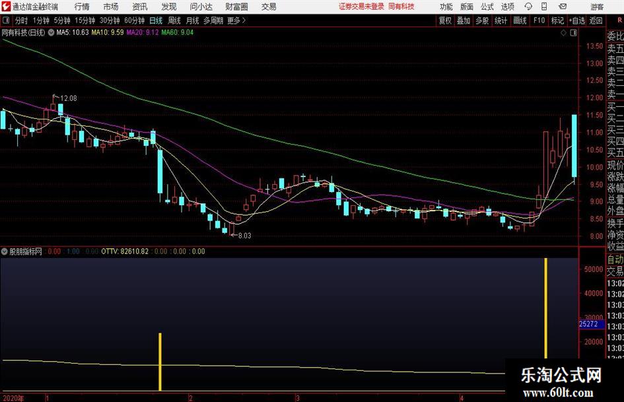This screenshot has height=402, width=624.
Task: Select the 日线 daily chart tab
Action: pos(156,20)
